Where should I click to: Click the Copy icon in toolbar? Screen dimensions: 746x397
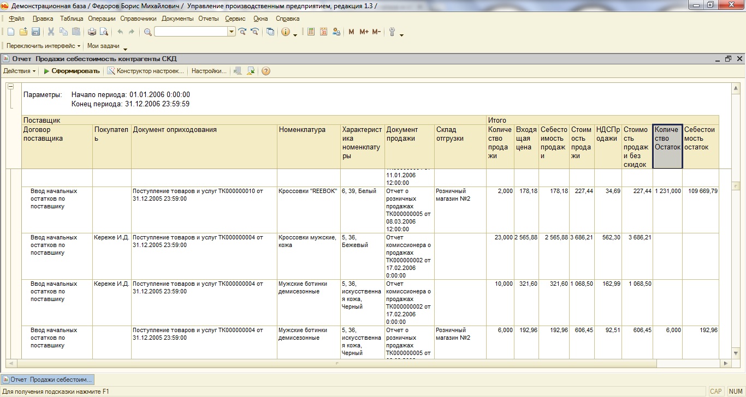point(64,32)
